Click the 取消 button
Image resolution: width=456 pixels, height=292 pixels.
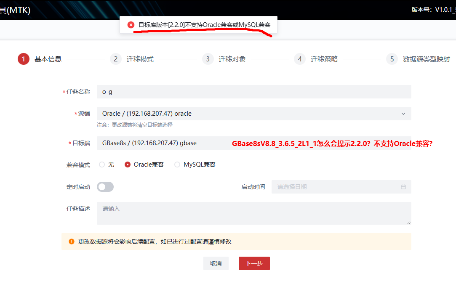click(216, 263)
